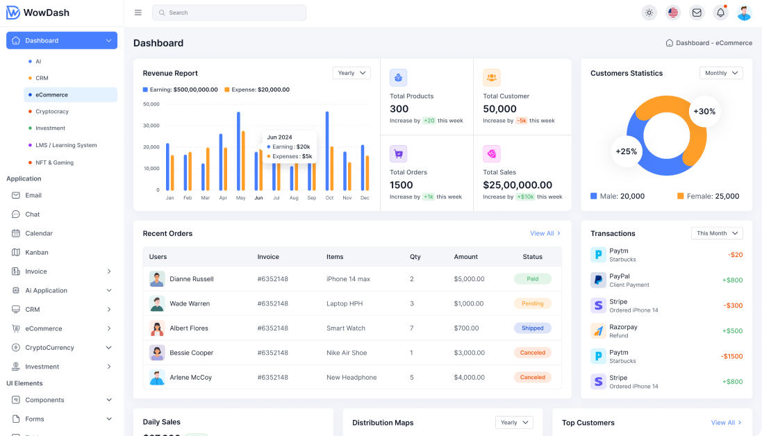Viewport: 762px width, 436px height.
Task: Click the US flag language icon
Action: (x=672, y=12)
